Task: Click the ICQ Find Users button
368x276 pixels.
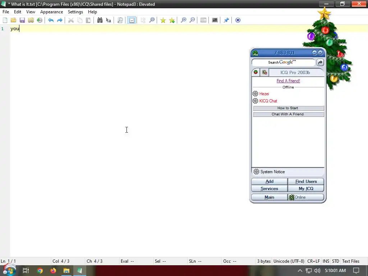Action: pyautogui.click(x=306, y=181)
